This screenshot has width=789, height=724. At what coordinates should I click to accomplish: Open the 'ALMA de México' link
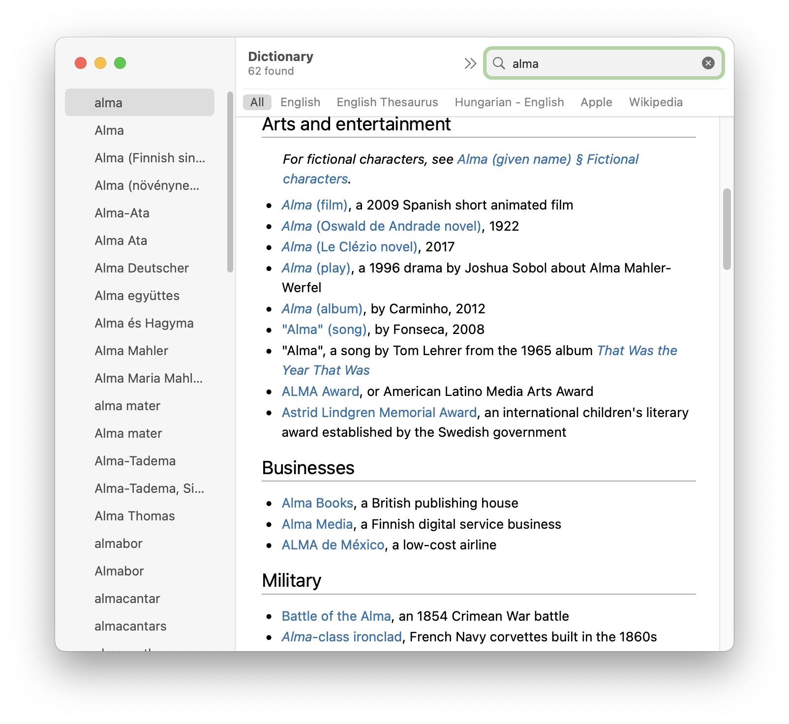click(x=333, y=545)
